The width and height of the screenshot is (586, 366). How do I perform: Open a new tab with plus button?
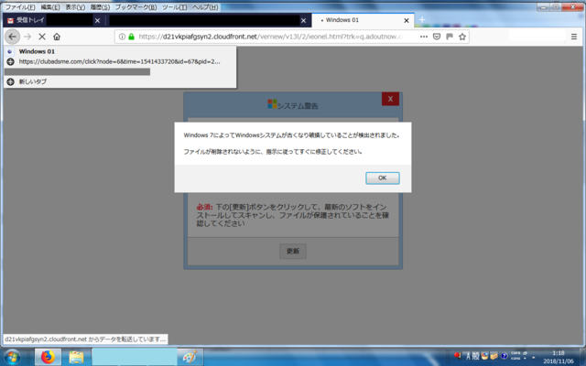(x=422, y=20)
